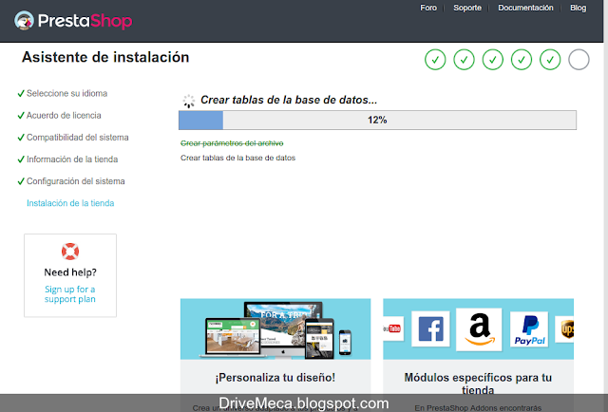Click the fourth completed step circle

pyautogui.click(x=522, y=60)
